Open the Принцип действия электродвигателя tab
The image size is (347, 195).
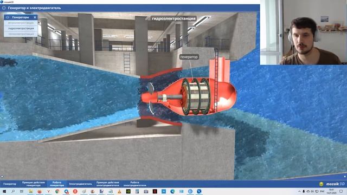(x=107, y=184)
